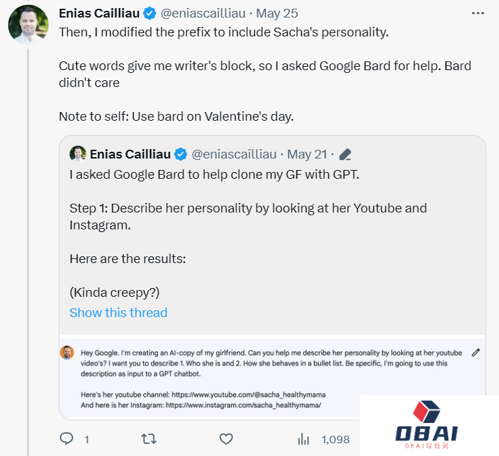
Task: Click the OBAI logo watermark
Action: (429, 425)
